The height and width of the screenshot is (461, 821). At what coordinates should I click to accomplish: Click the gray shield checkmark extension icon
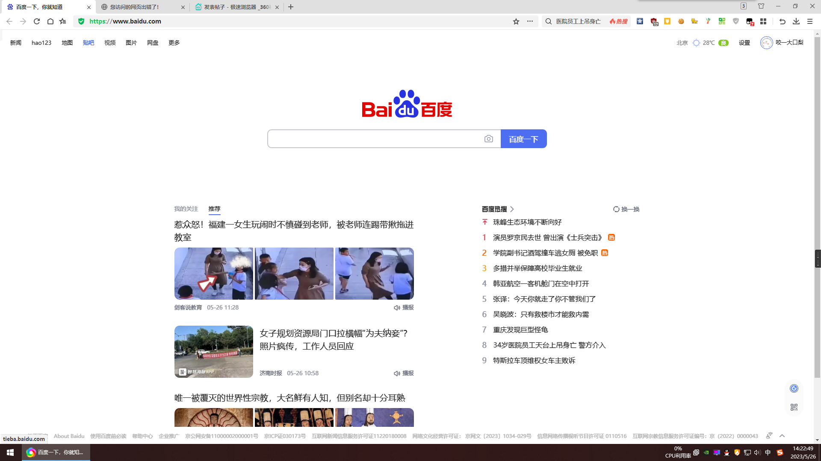735,21
